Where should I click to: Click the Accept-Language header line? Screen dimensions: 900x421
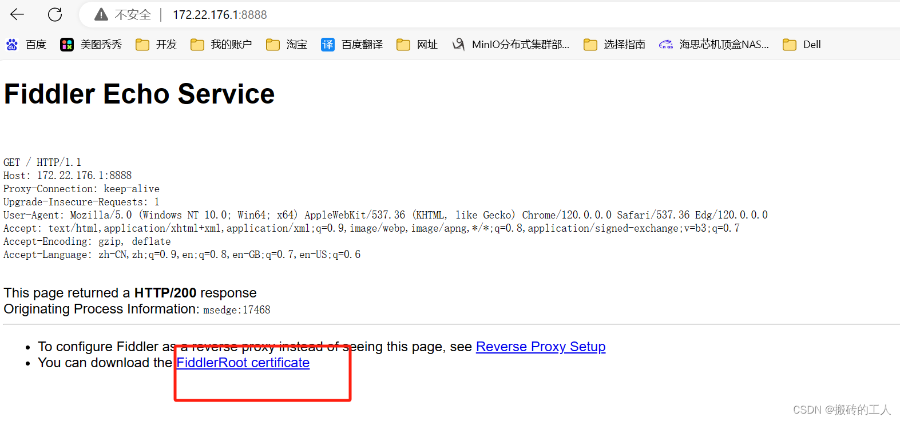(x=182, y=255)
